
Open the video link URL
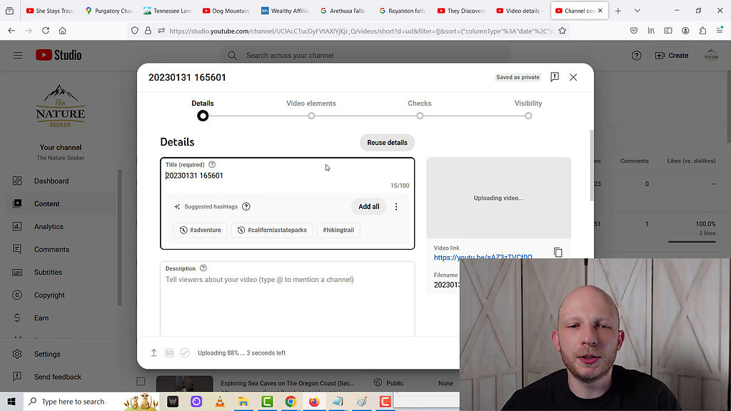[x=483, y=257]
